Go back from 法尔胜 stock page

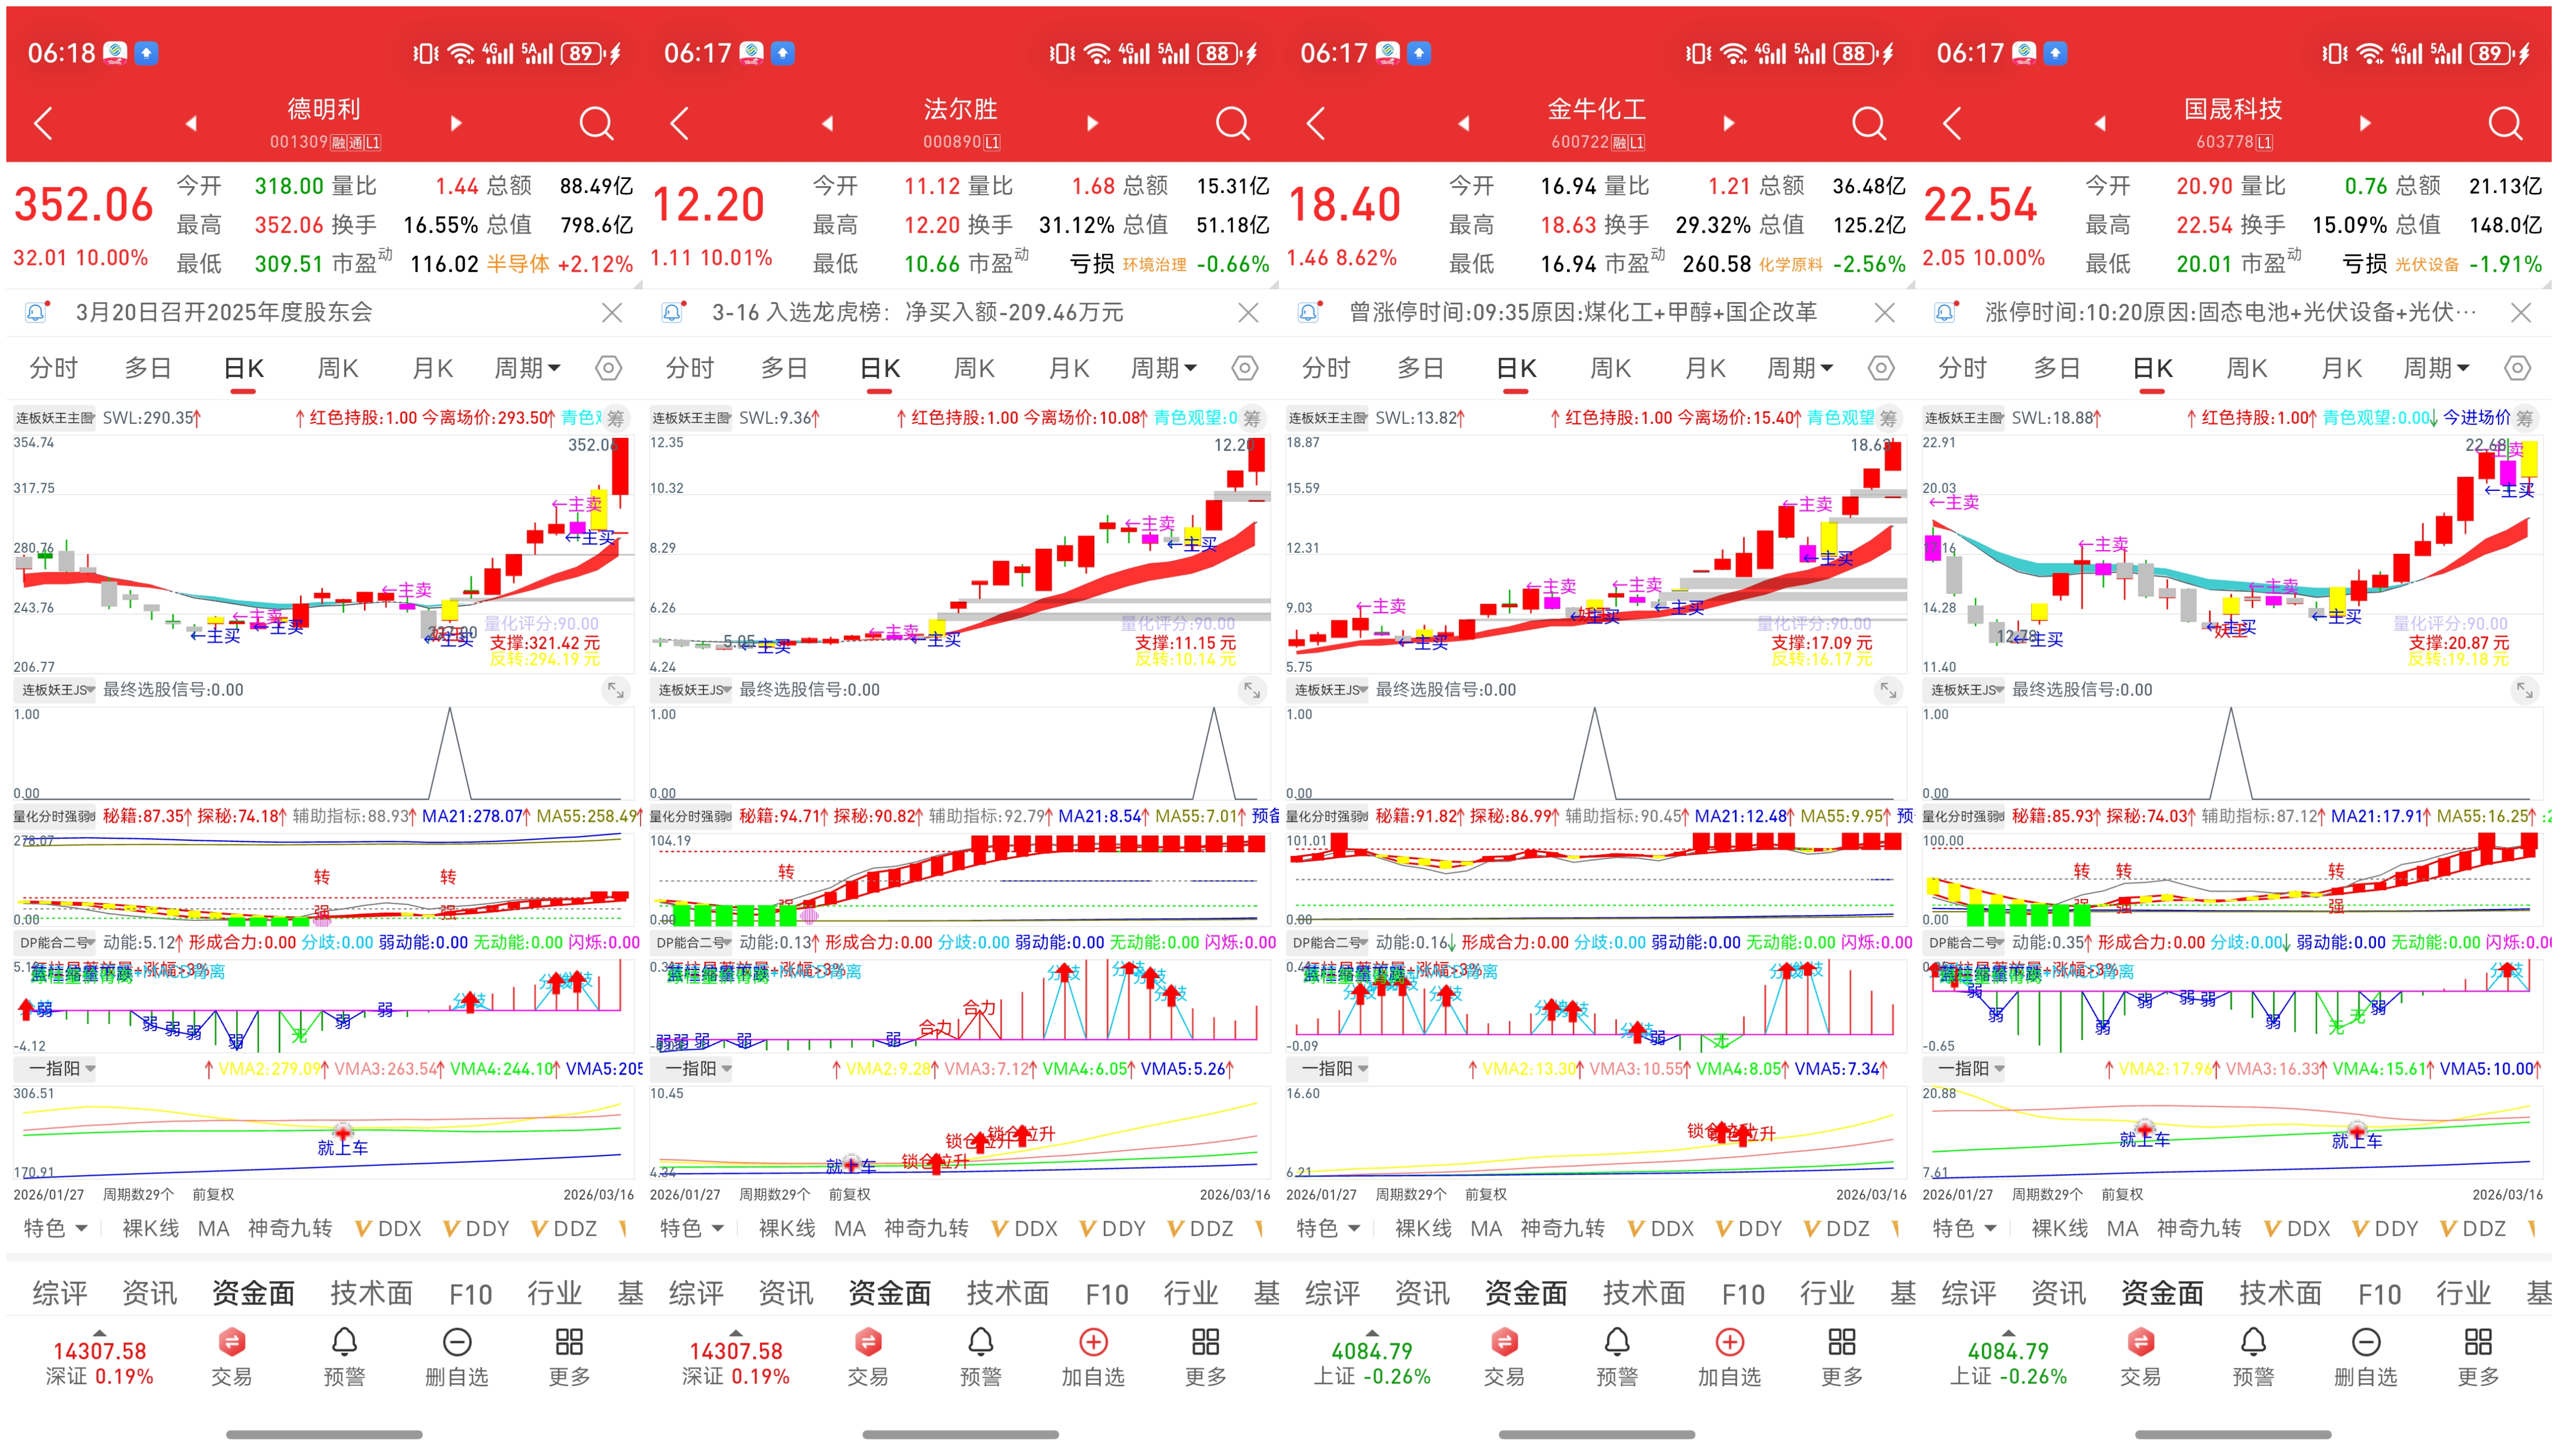pos(679,123)
